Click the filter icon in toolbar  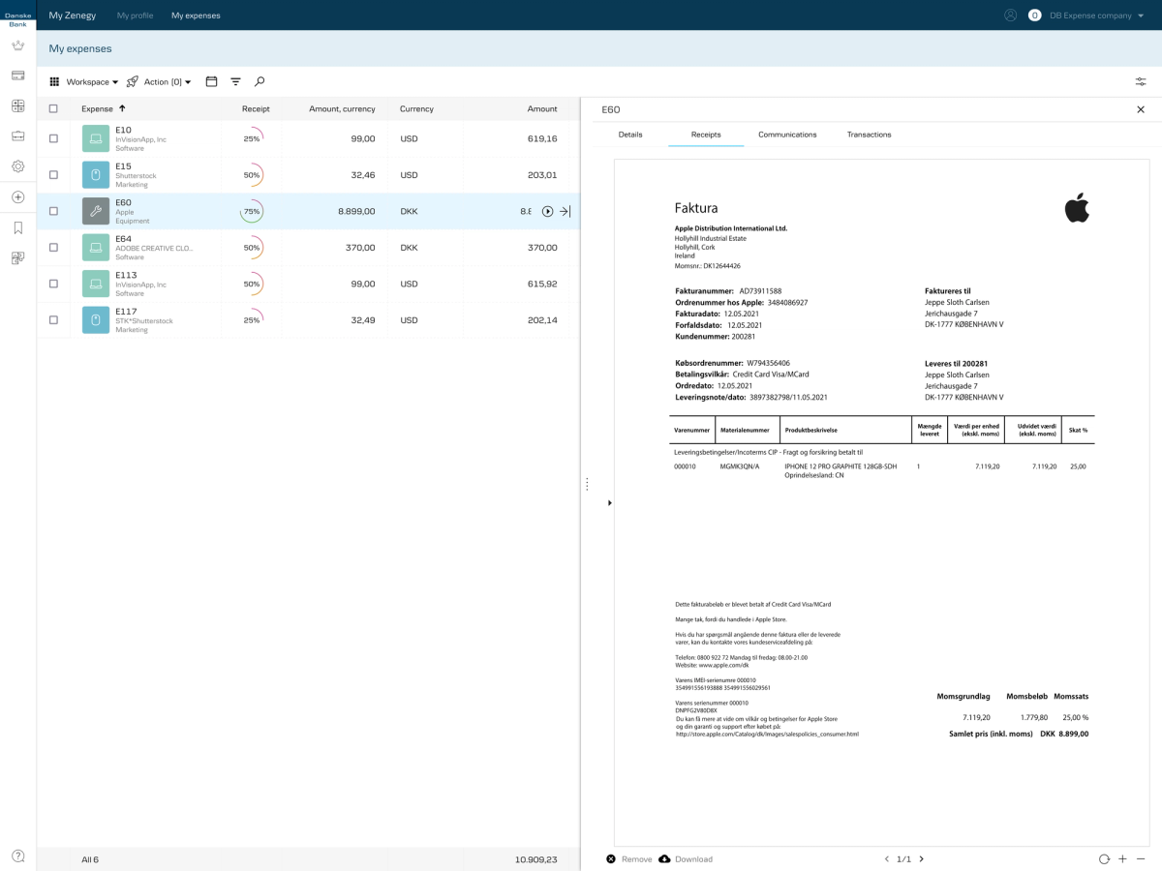(x=235, y=82)
